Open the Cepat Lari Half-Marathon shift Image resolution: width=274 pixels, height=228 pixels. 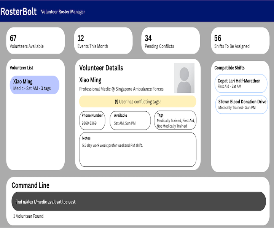tap(242, 83)
